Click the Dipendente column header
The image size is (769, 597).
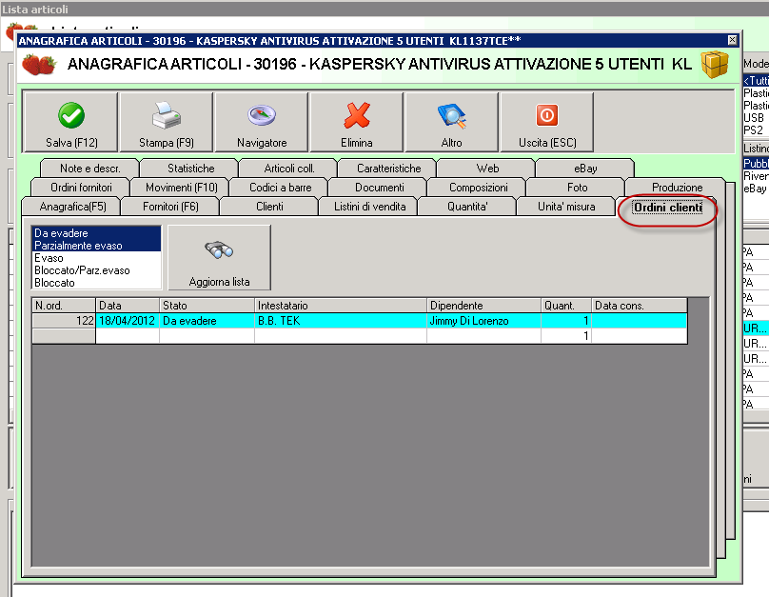[484, 306]
